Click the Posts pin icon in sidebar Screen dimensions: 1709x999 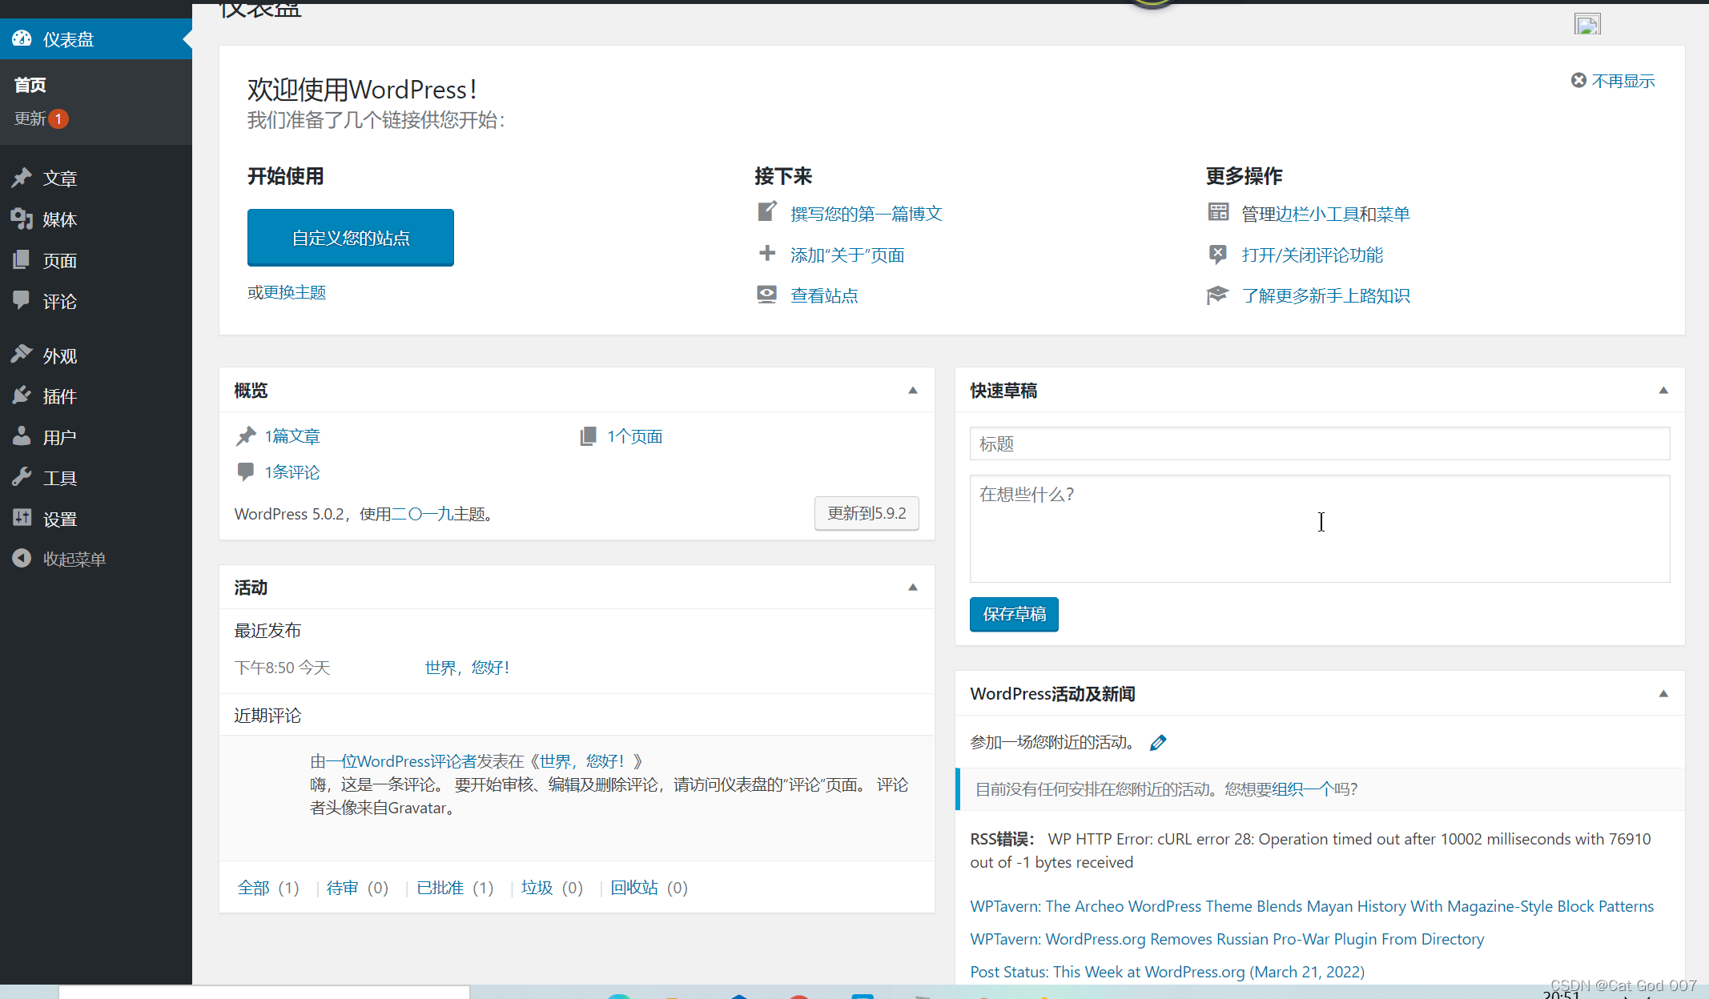22,178
